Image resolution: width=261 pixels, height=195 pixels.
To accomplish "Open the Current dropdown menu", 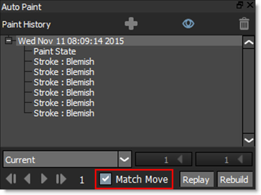I will click(x=125, y=160).
